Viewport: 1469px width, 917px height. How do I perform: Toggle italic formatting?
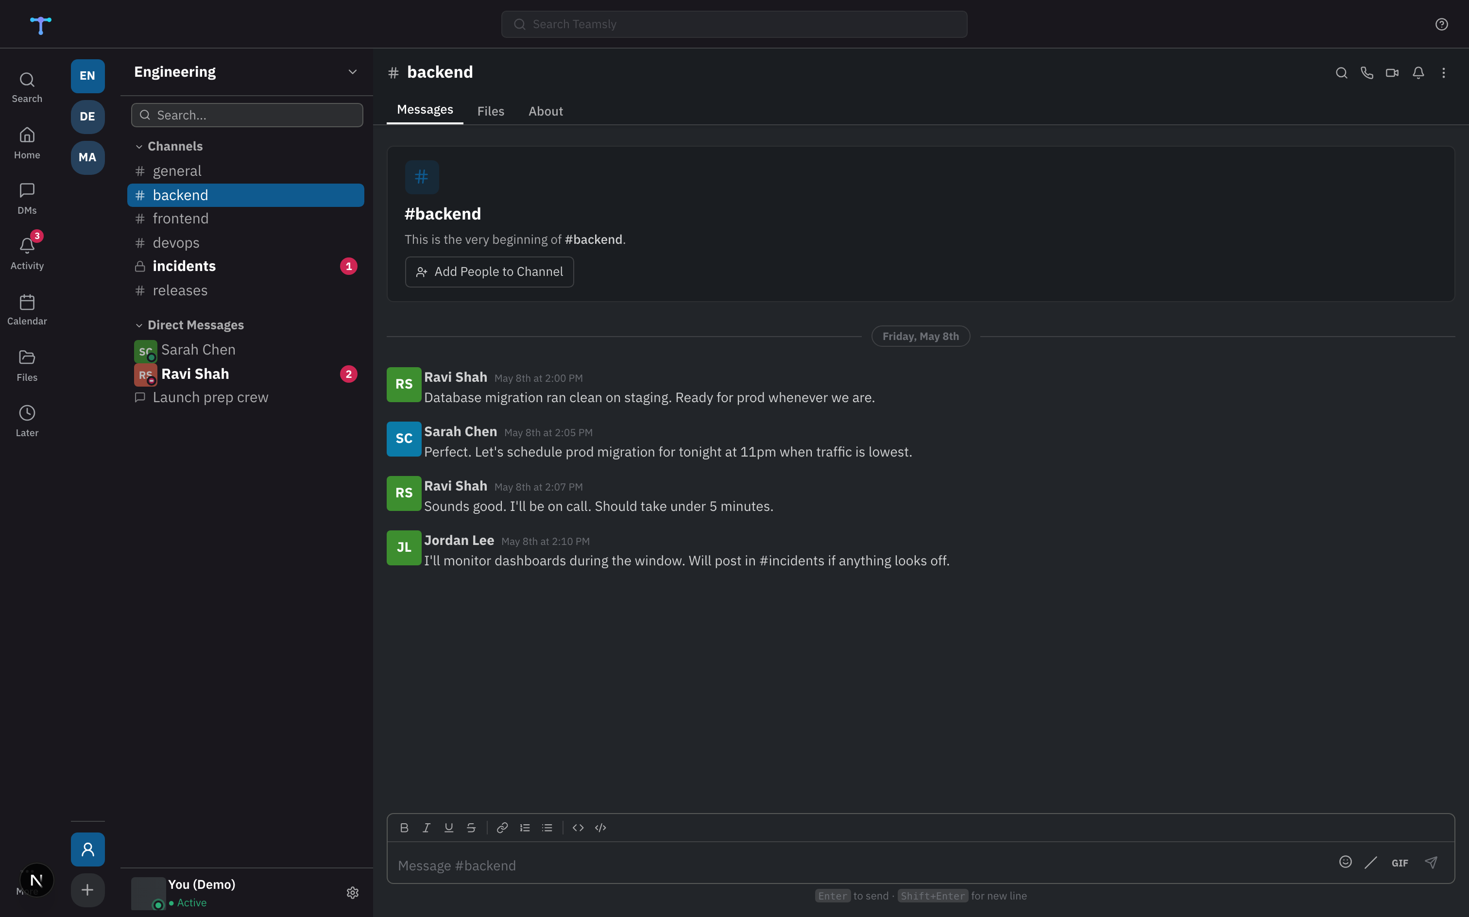pyautogui.click(x=427, y=828)
